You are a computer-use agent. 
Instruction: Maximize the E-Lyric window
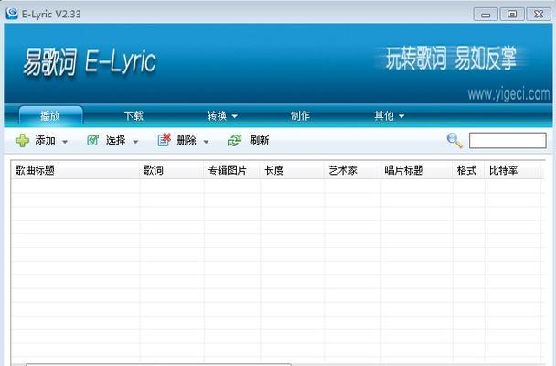click(x=512, y=15)
